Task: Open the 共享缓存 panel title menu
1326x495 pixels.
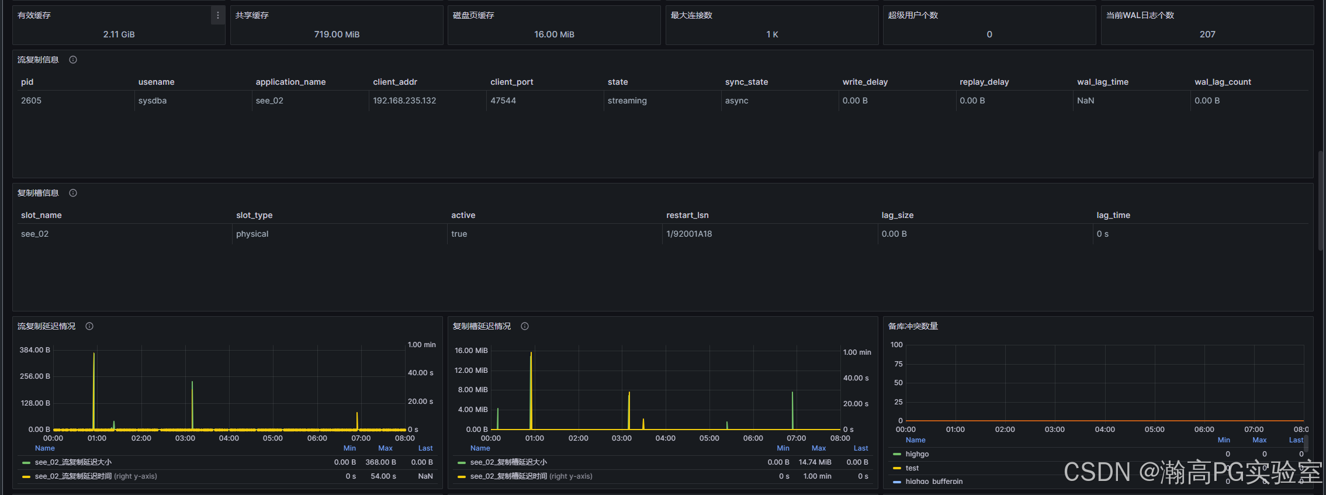Action: tap(252, 15)
